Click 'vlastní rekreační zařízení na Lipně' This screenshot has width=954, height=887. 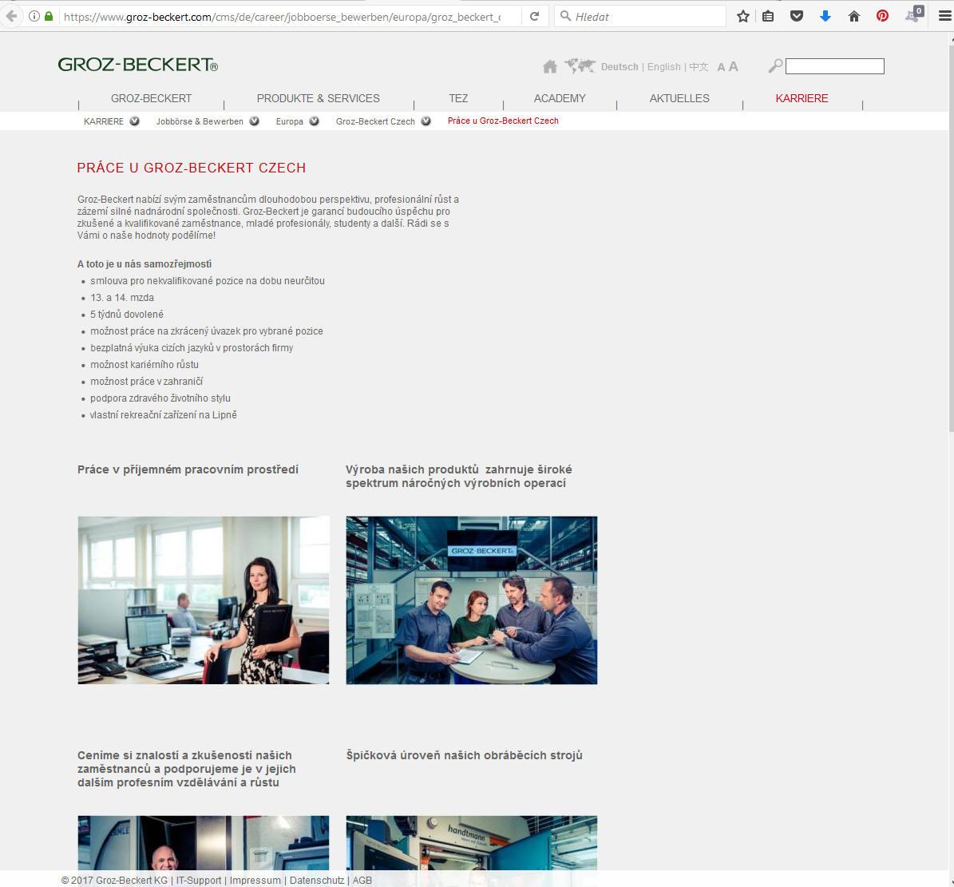tap(163, 415)
